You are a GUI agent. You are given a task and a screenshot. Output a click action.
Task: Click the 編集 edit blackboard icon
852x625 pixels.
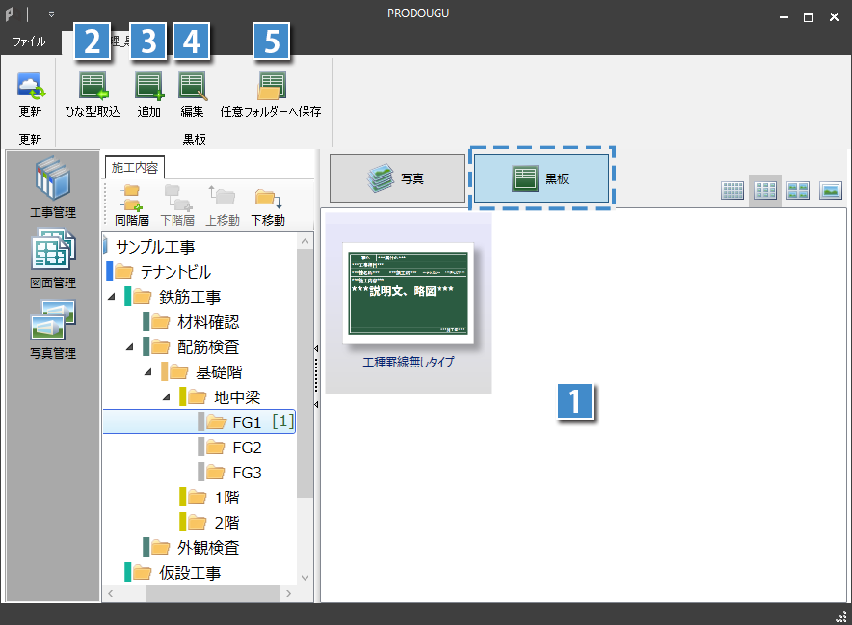[192, 87]
